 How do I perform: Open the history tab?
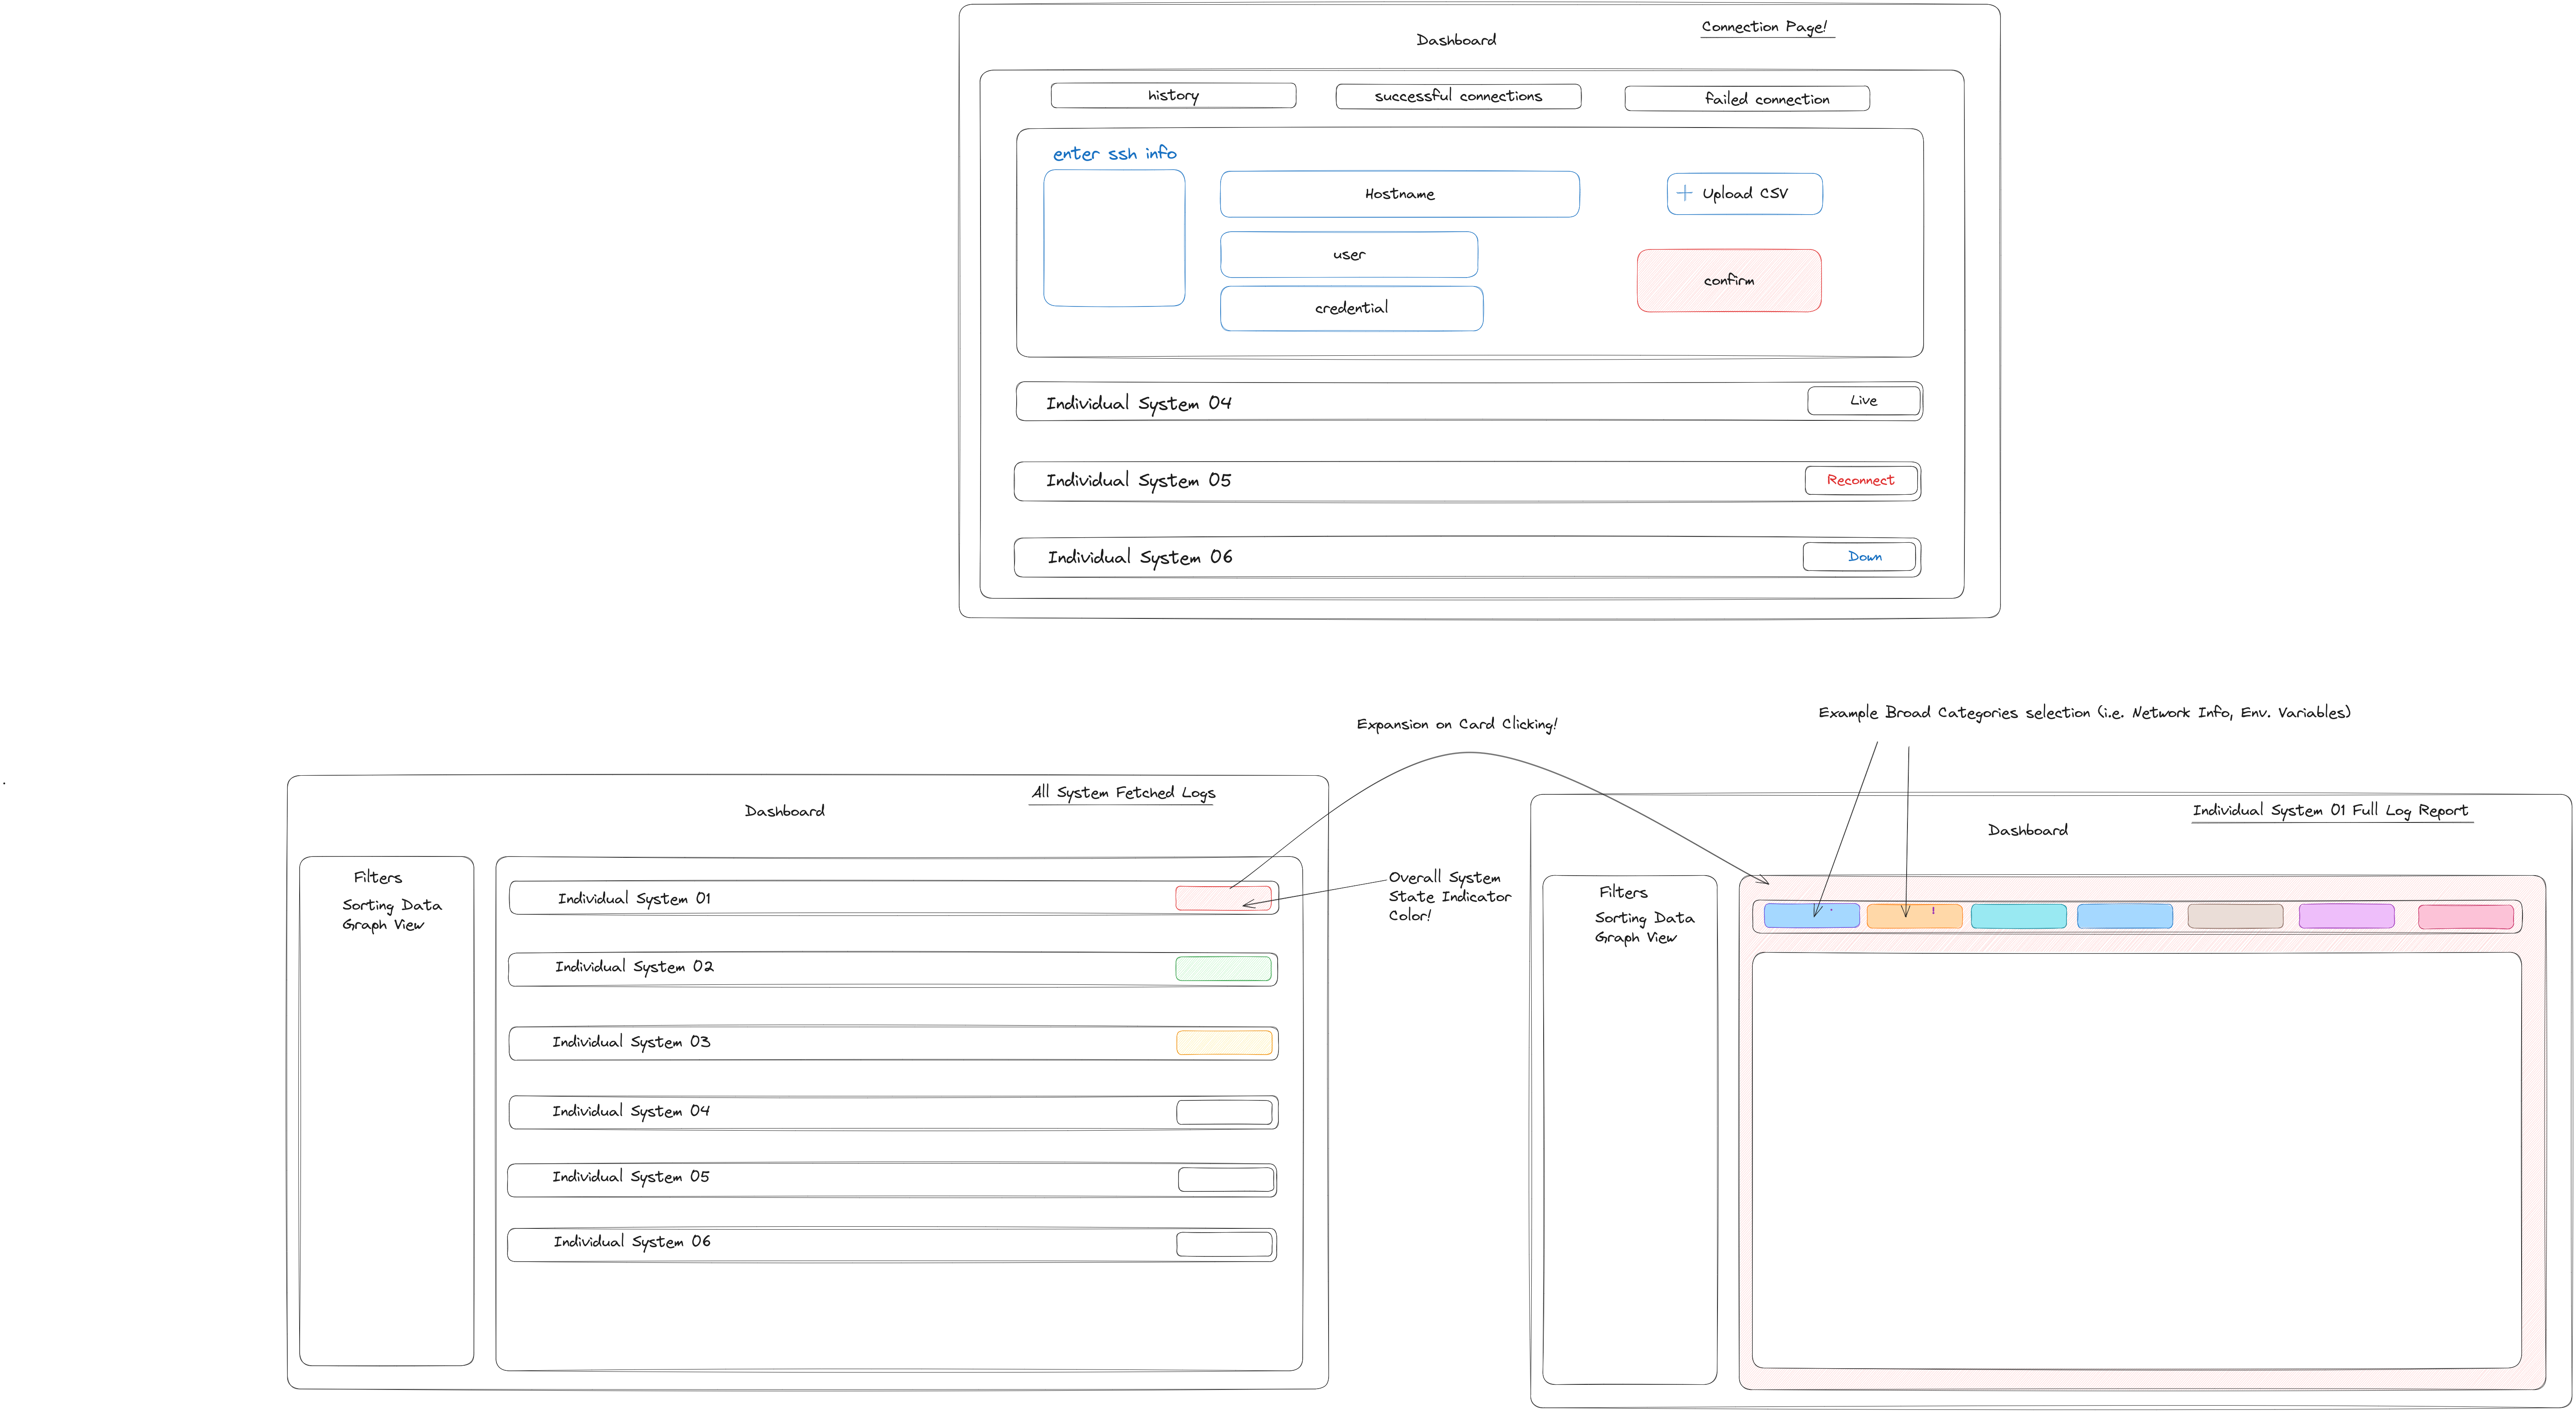[1173, 96]
